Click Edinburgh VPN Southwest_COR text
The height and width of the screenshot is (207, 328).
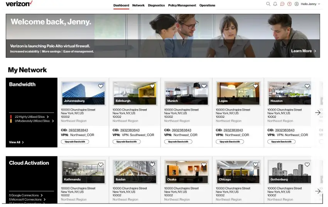(138, 135)
